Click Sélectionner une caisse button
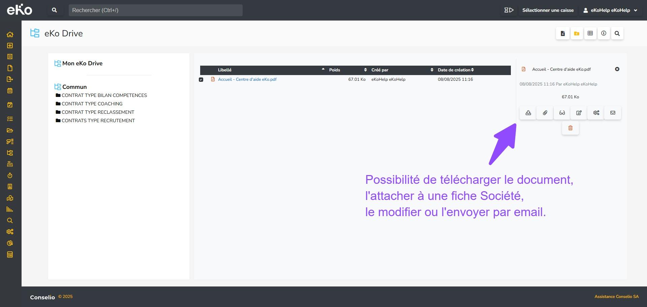Image resolution: width=647 pixels, height=307 pixels. [548, 10]
